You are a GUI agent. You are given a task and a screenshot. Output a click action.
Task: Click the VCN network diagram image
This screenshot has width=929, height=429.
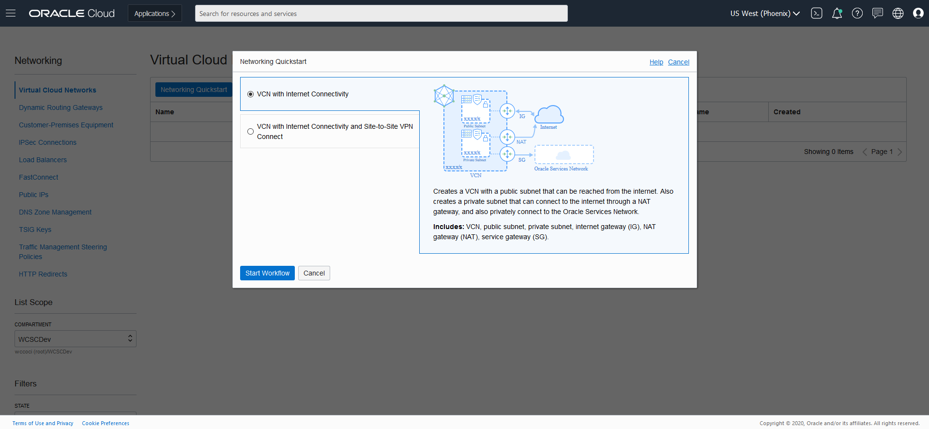click(514, 131)
